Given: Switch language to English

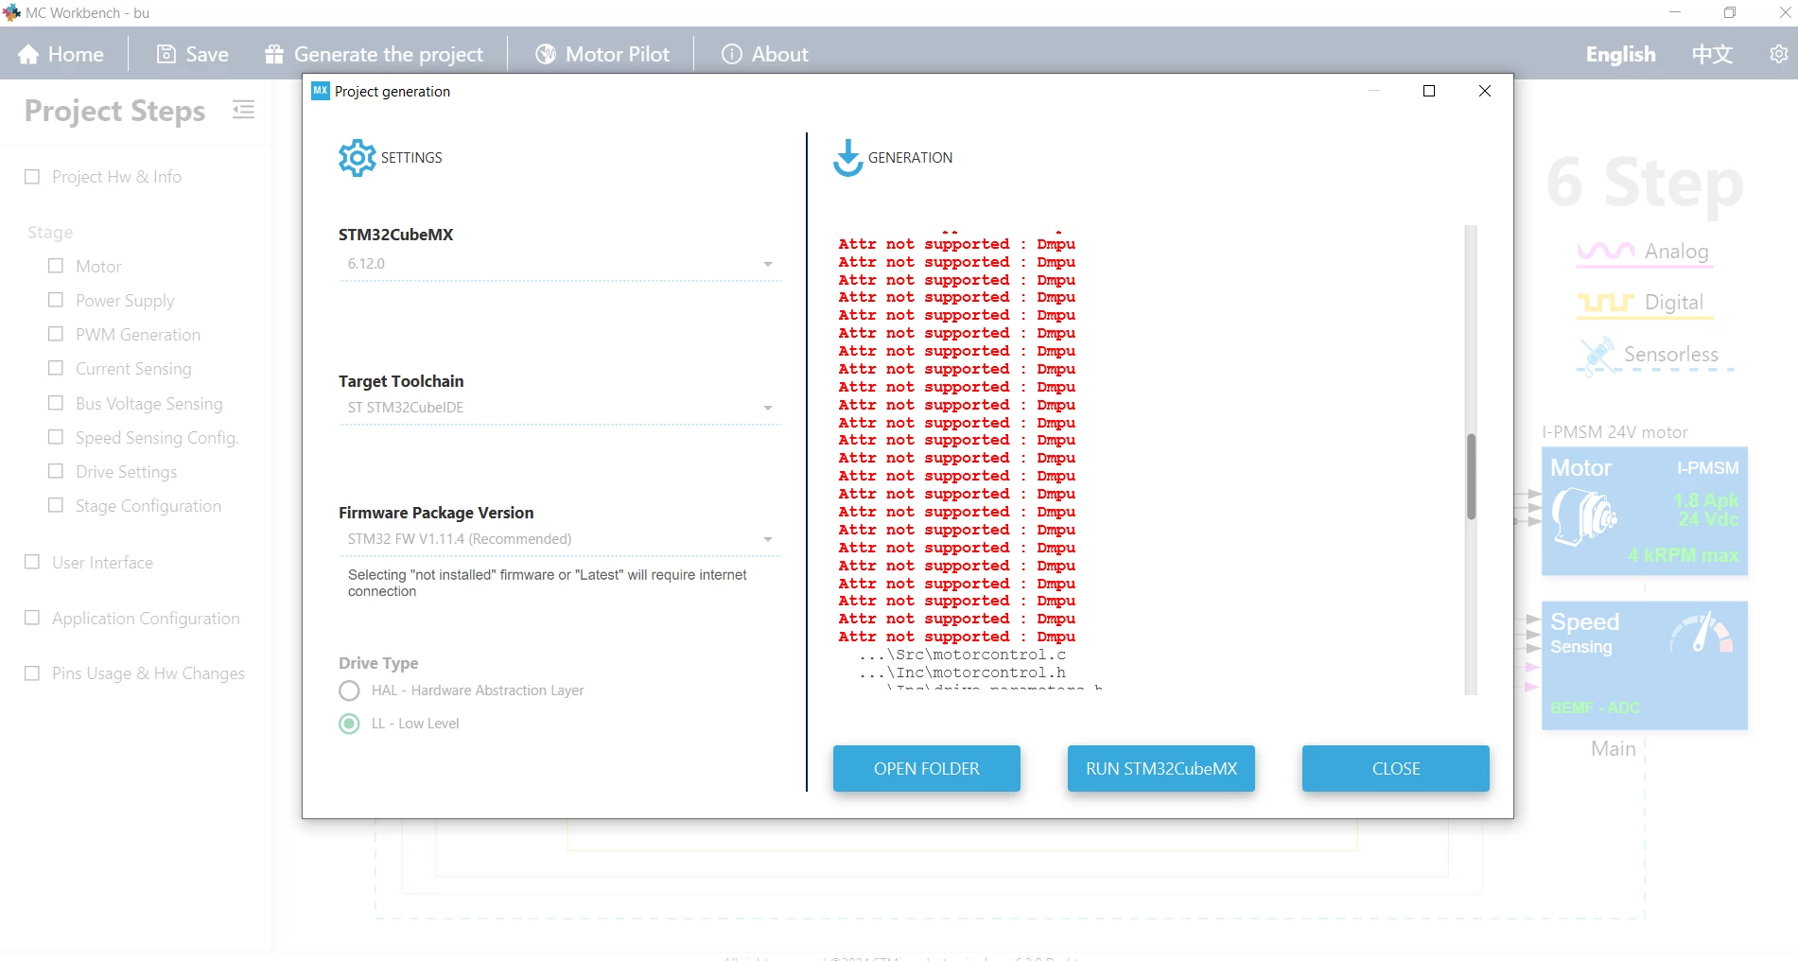Looking at the screenshot, I should (x=1620, y=54).
